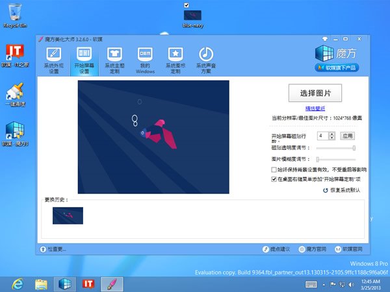This screenshot has height=292, width=390.
Task: Open network tray icon
Action: [x=342, y=285]
